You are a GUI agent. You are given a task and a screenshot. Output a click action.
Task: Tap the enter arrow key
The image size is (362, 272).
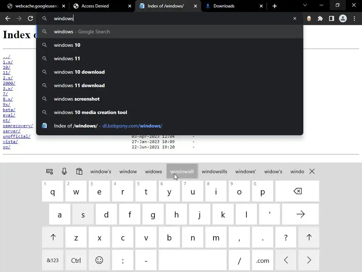(300, 214)
